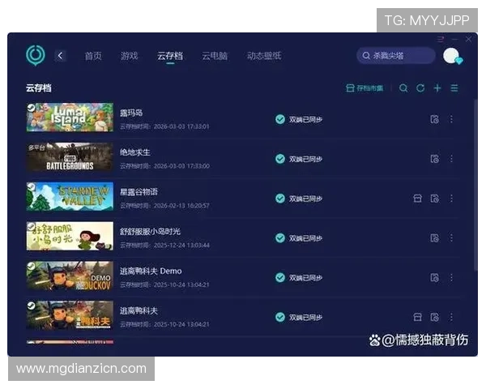This screenshot has width=486, height=389.
Task: Click 双端已同步 status for 逃离鸭科夫 Demo
Action: coord(299,278)
